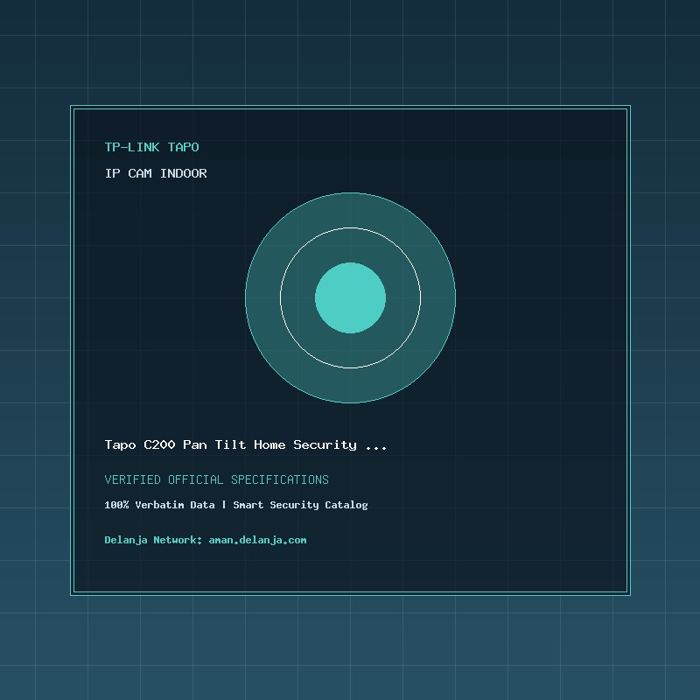Click the 100% Verbatim Data text
The image size is (700, 700).
159,505
